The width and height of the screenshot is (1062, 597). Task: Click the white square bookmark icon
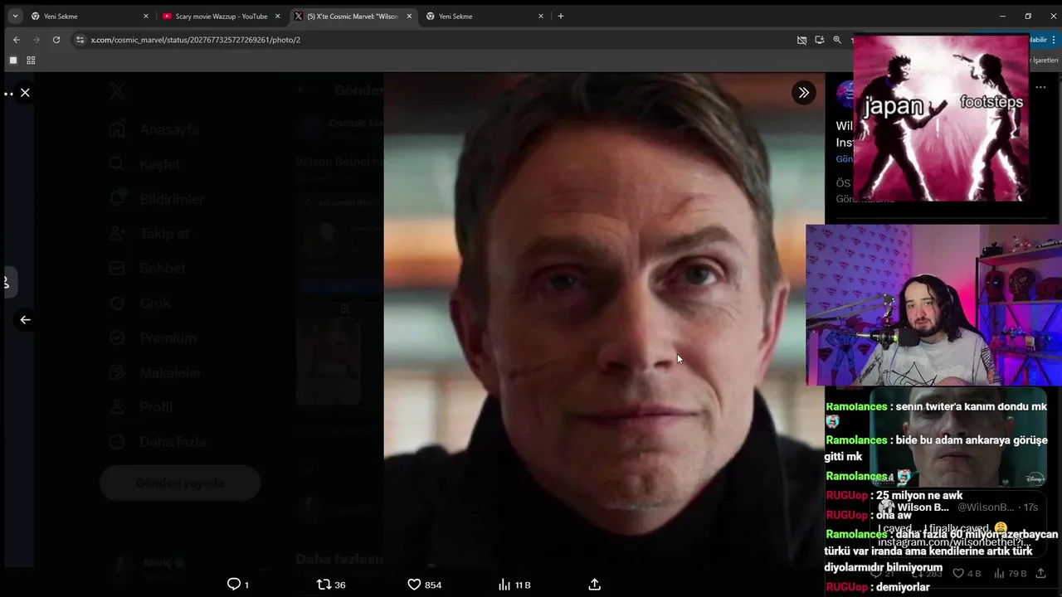[13, 61]
